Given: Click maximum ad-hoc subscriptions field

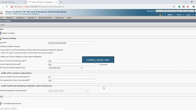Looking at the screenshot, I should click(72, 77).
